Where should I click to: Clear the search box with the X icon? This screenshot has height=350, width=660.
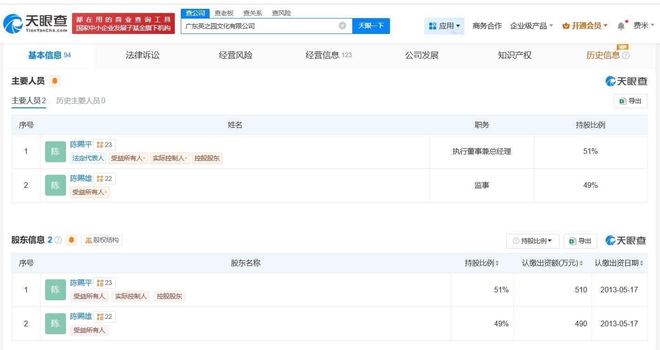point(343,26)
